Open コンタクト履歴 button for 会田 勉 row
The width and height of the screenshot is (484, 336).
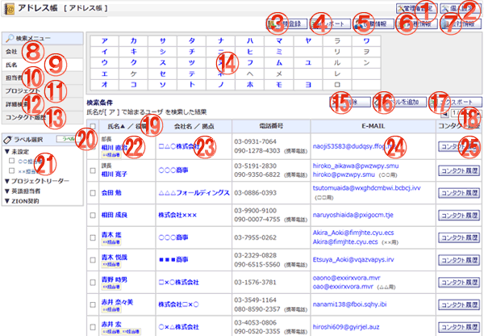pyautogui.click(x=459, y=193)
